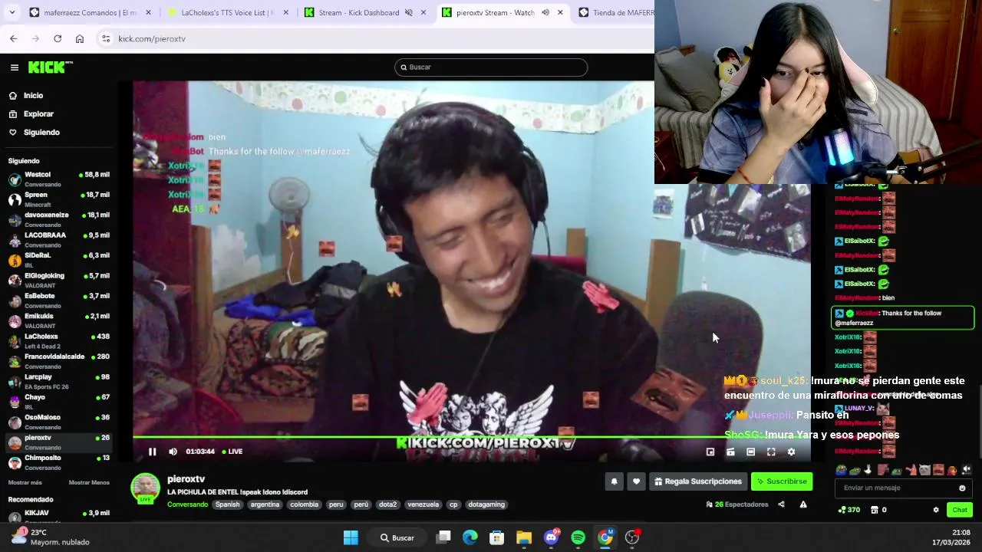Open Westcol channel in following list
The image size is (982, 552).
58,179
